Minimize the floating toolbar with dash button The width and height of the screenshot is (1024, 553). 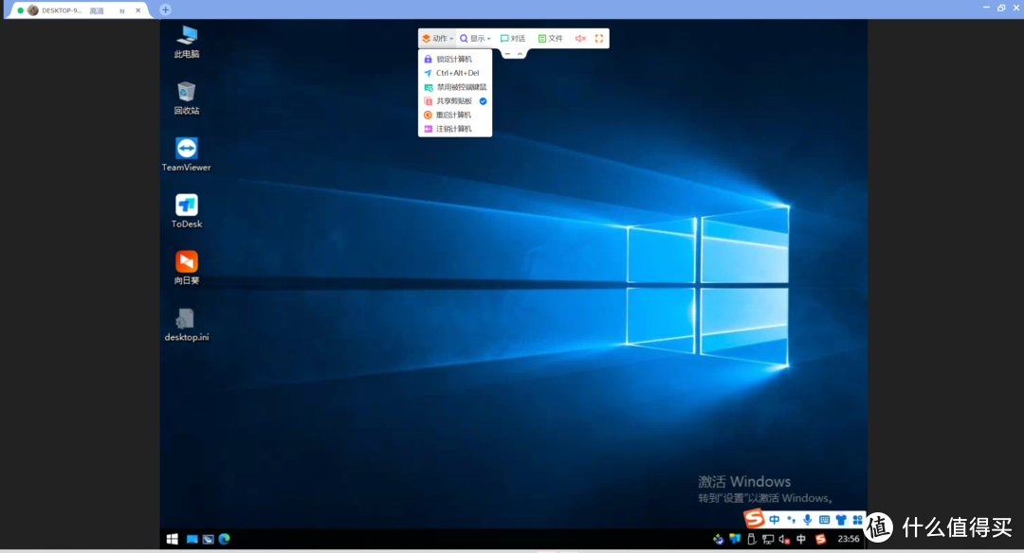point(507,54)
